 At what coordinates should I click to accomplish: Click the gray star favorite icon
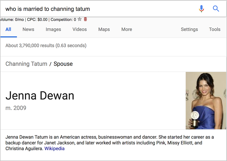[80, 19]
